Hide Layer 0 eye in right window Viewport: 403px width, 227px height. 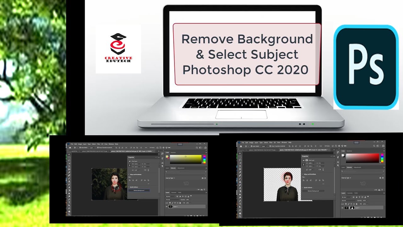(x=342, y=208)
